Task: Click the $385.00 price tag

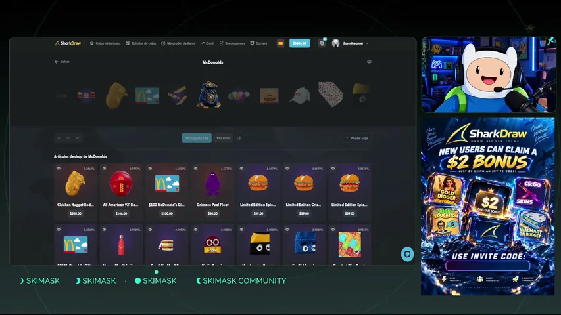Action: click(76, 213)
